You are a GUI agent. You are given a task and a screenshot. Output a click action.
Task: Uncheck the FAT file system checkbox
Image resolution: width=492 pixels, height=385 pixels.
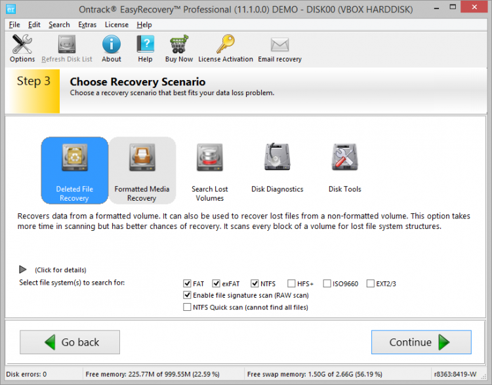pyautogui.click(x=187, y=283)
